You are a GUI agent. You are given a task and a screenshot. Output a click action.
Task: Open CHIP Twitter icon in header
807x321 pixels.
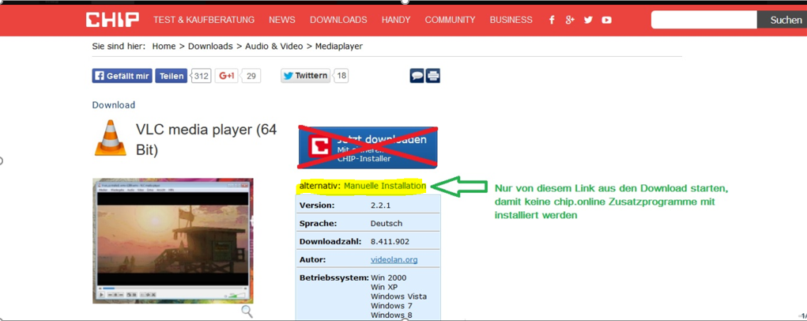coord(588,20)
